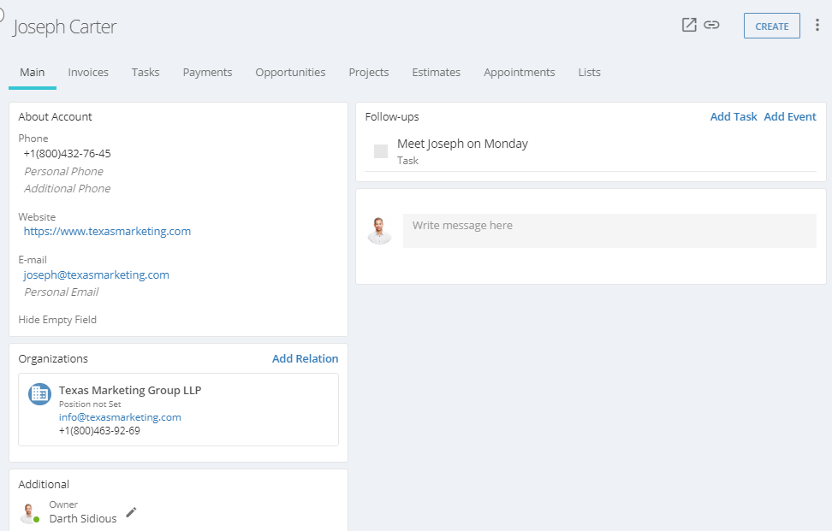Click into Write message here field
The height and width of the screenshot is (531, 832).
pos(609,231)
